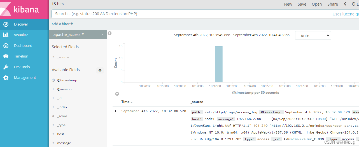Sort by the Time column arrow
This screenshot has height=147, width=359.
click(132, 102)
